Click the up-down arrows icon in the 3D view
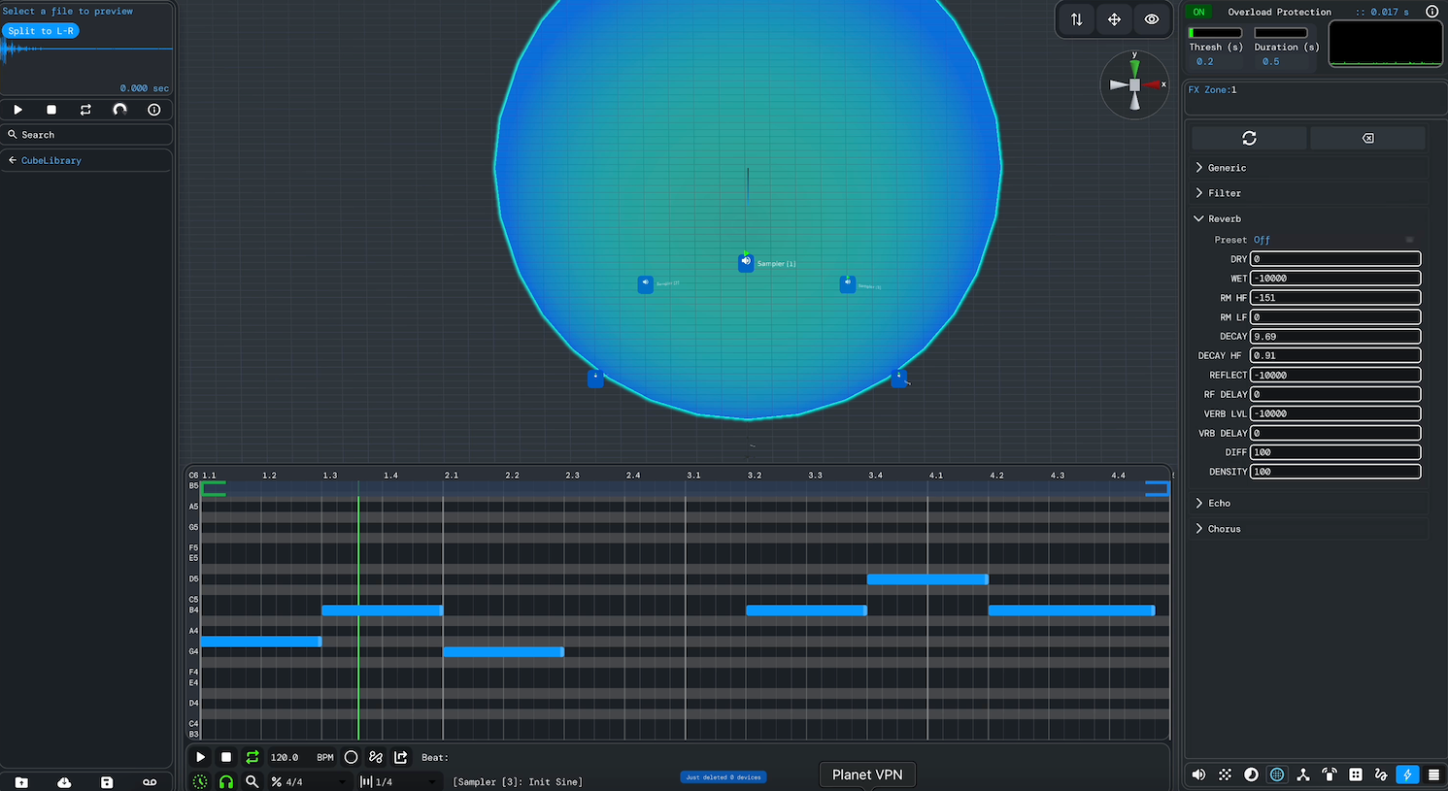 coord(1076,19)
